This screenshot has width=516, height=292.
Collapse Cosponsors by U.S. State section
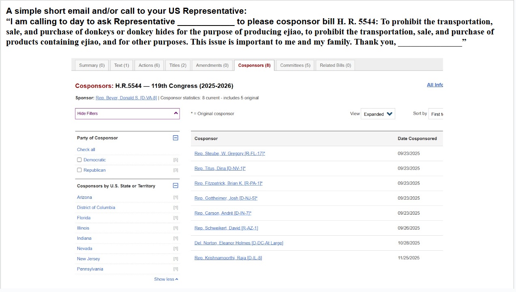[x=176, y=186]
